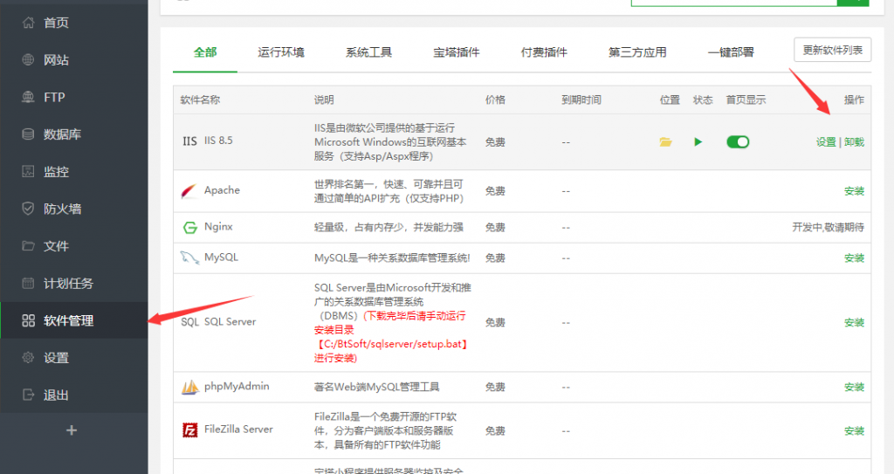
Task: Switch to the 系统工具 tab
Action: [x=369, y=52]
